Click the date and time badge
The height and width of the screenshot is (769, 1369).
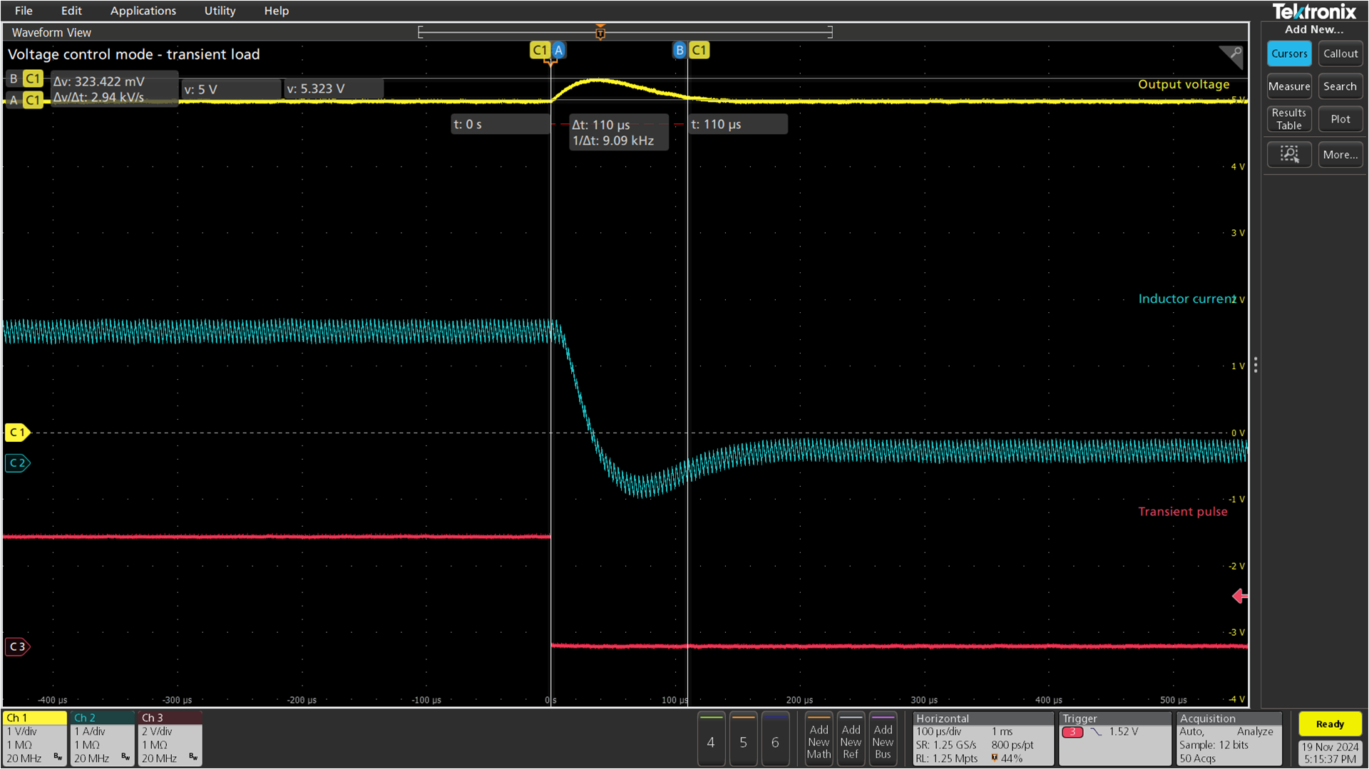click(1330, 753)
